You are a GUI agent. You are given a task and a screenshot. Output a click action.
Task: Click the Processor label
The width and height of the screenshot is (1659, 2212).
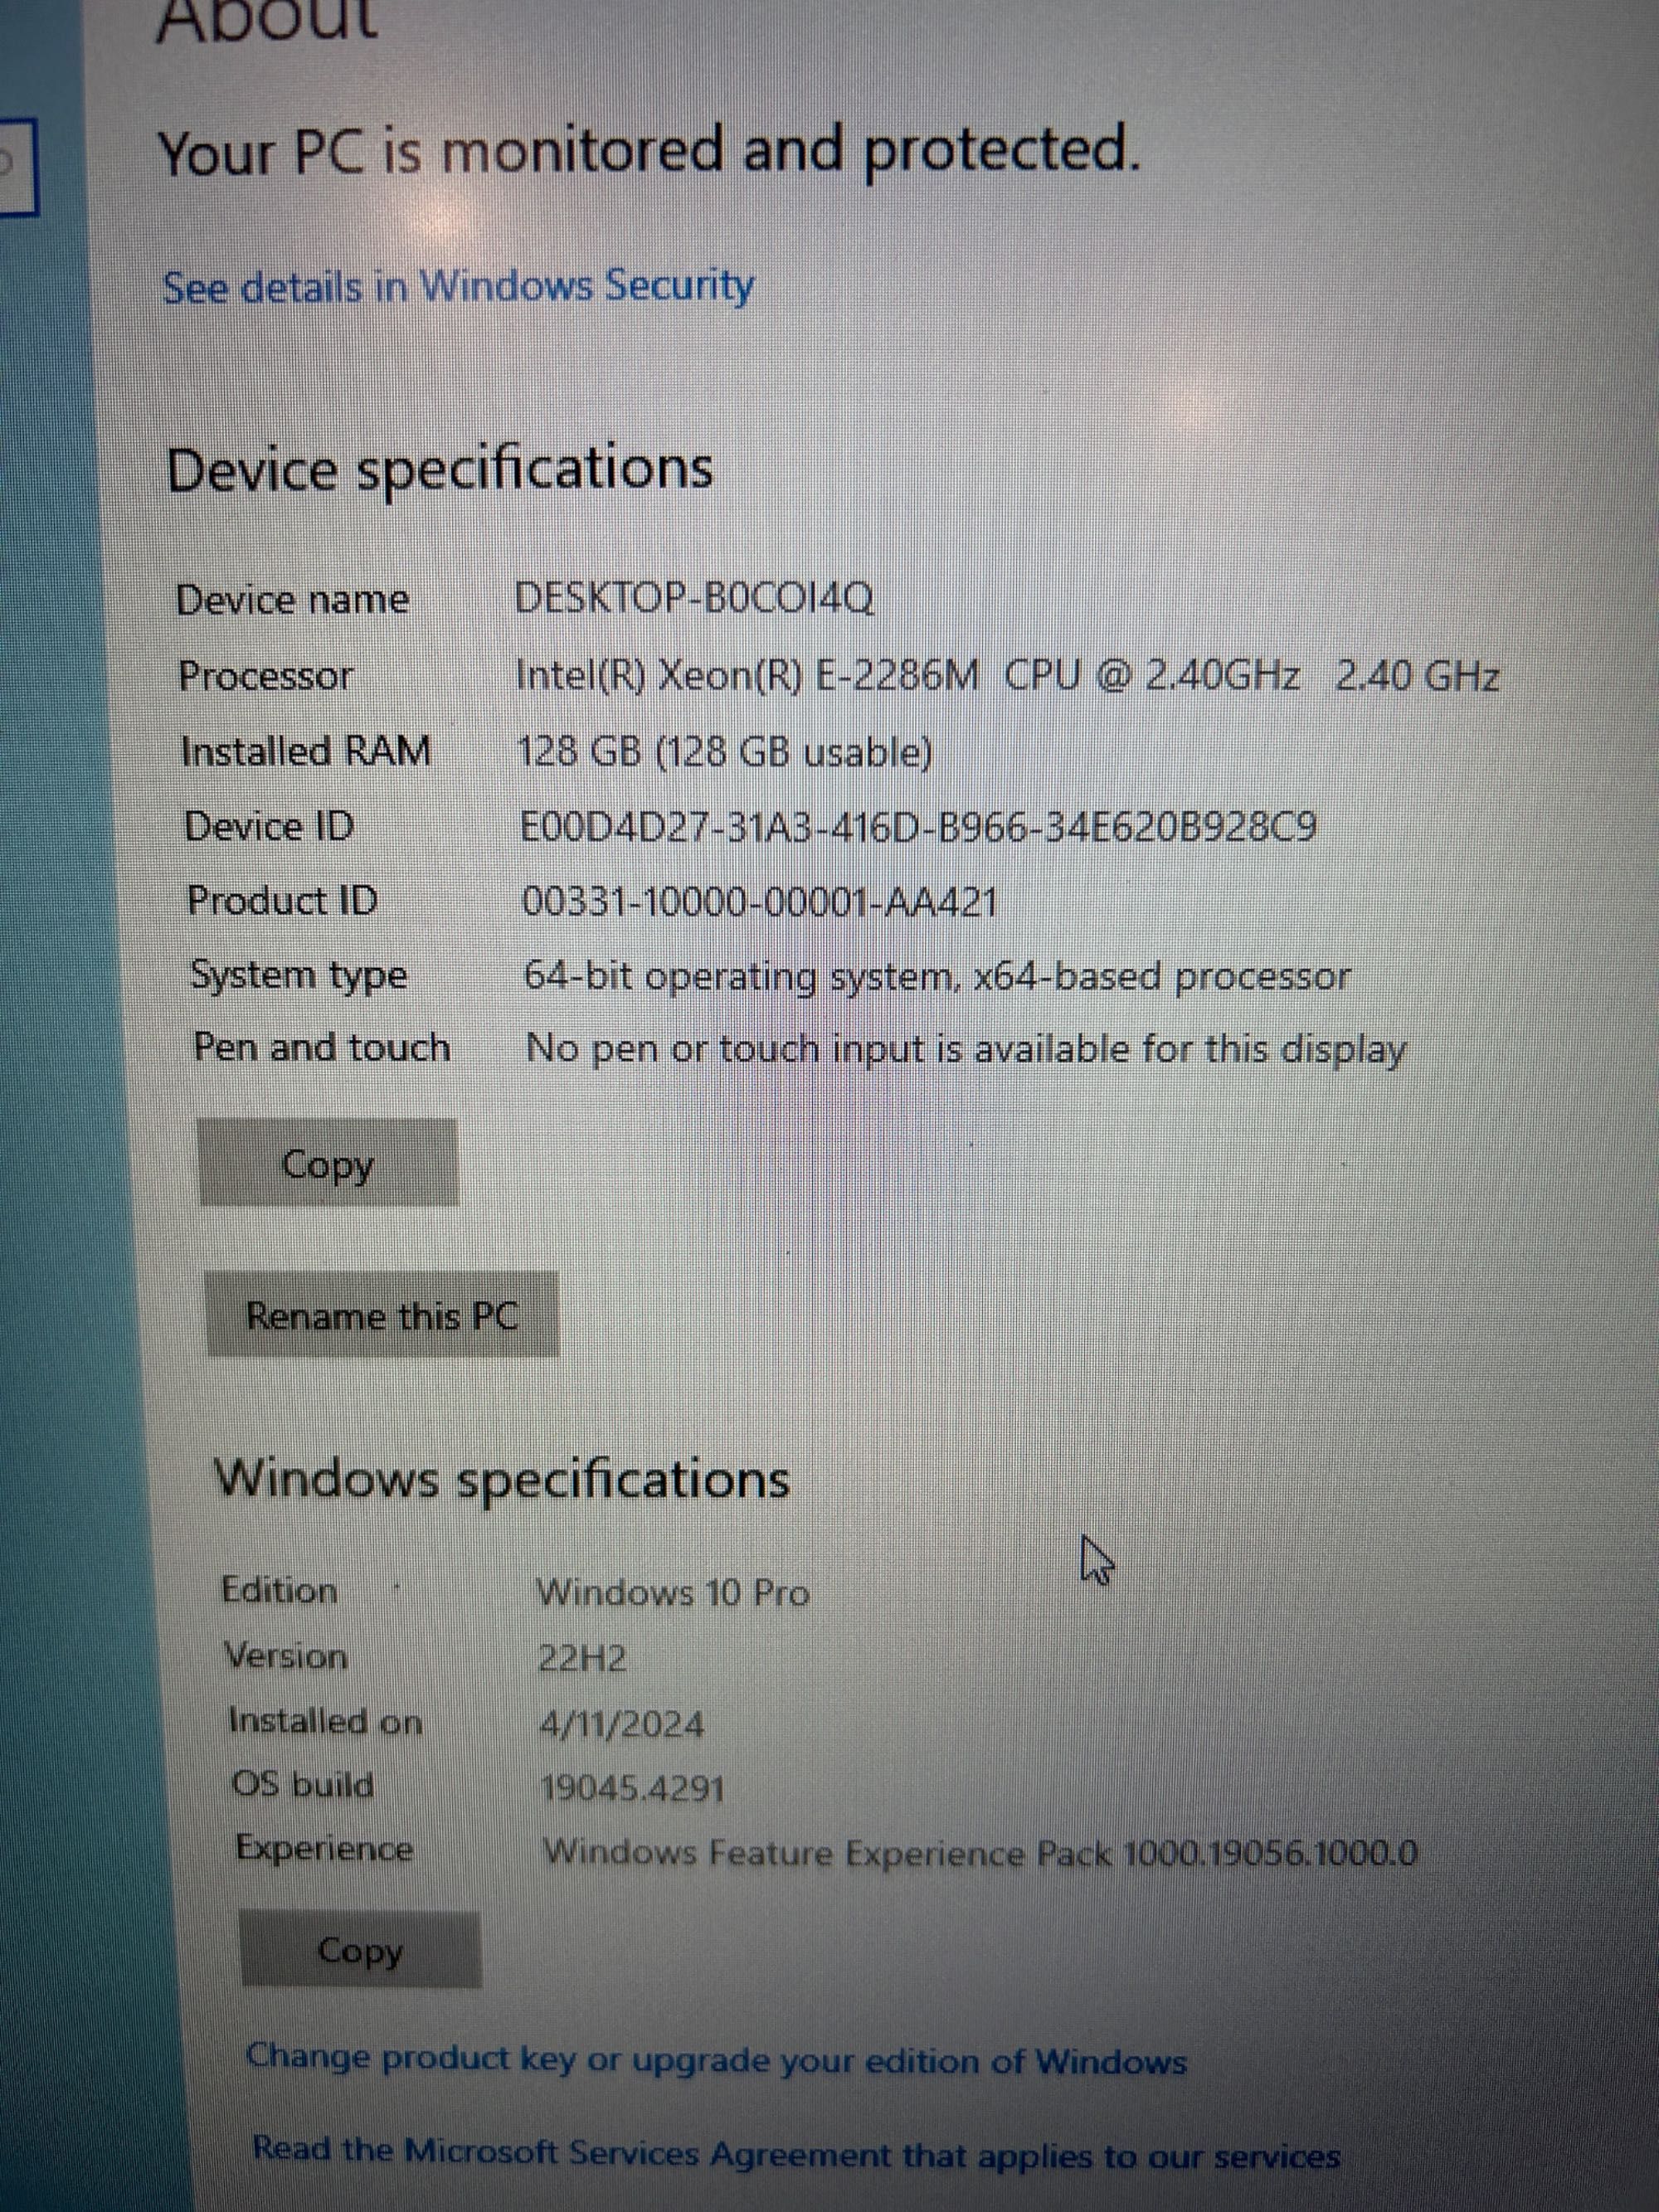pyautogui.click(x=266, y=676)
